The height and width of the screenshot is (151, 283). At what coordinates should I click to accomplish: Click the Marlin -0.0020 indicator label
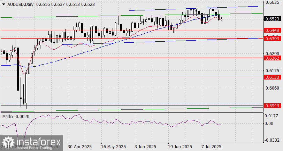click(16, 117)
